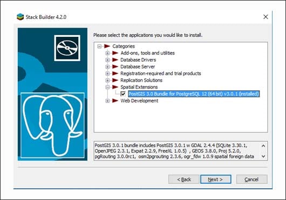Select the Spatial Extensions label
The height and width of the screenshot is (200, 286).
point(139,87)
